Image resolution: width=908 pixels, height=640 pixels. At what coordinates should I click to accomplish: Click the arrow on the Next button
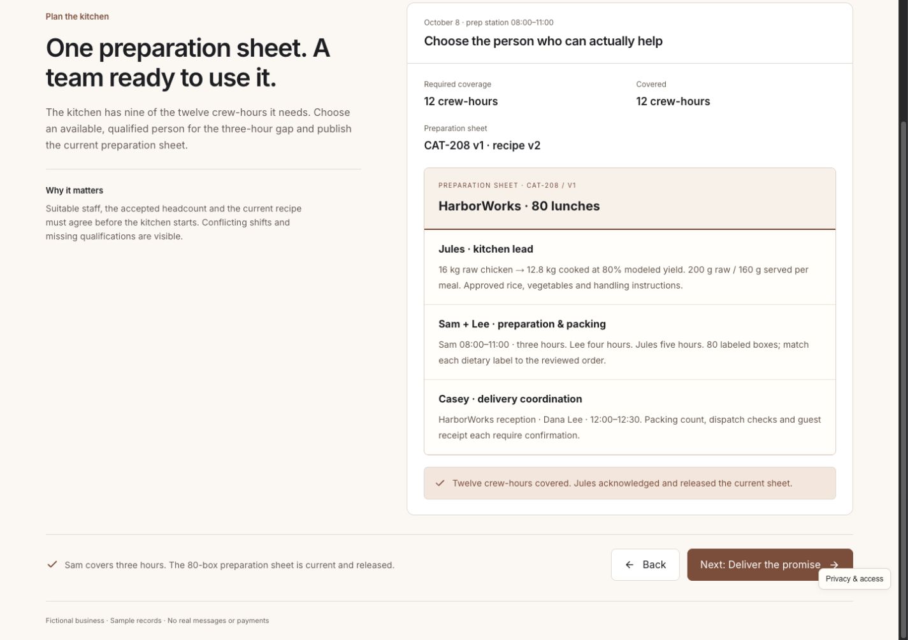(834, 565)
